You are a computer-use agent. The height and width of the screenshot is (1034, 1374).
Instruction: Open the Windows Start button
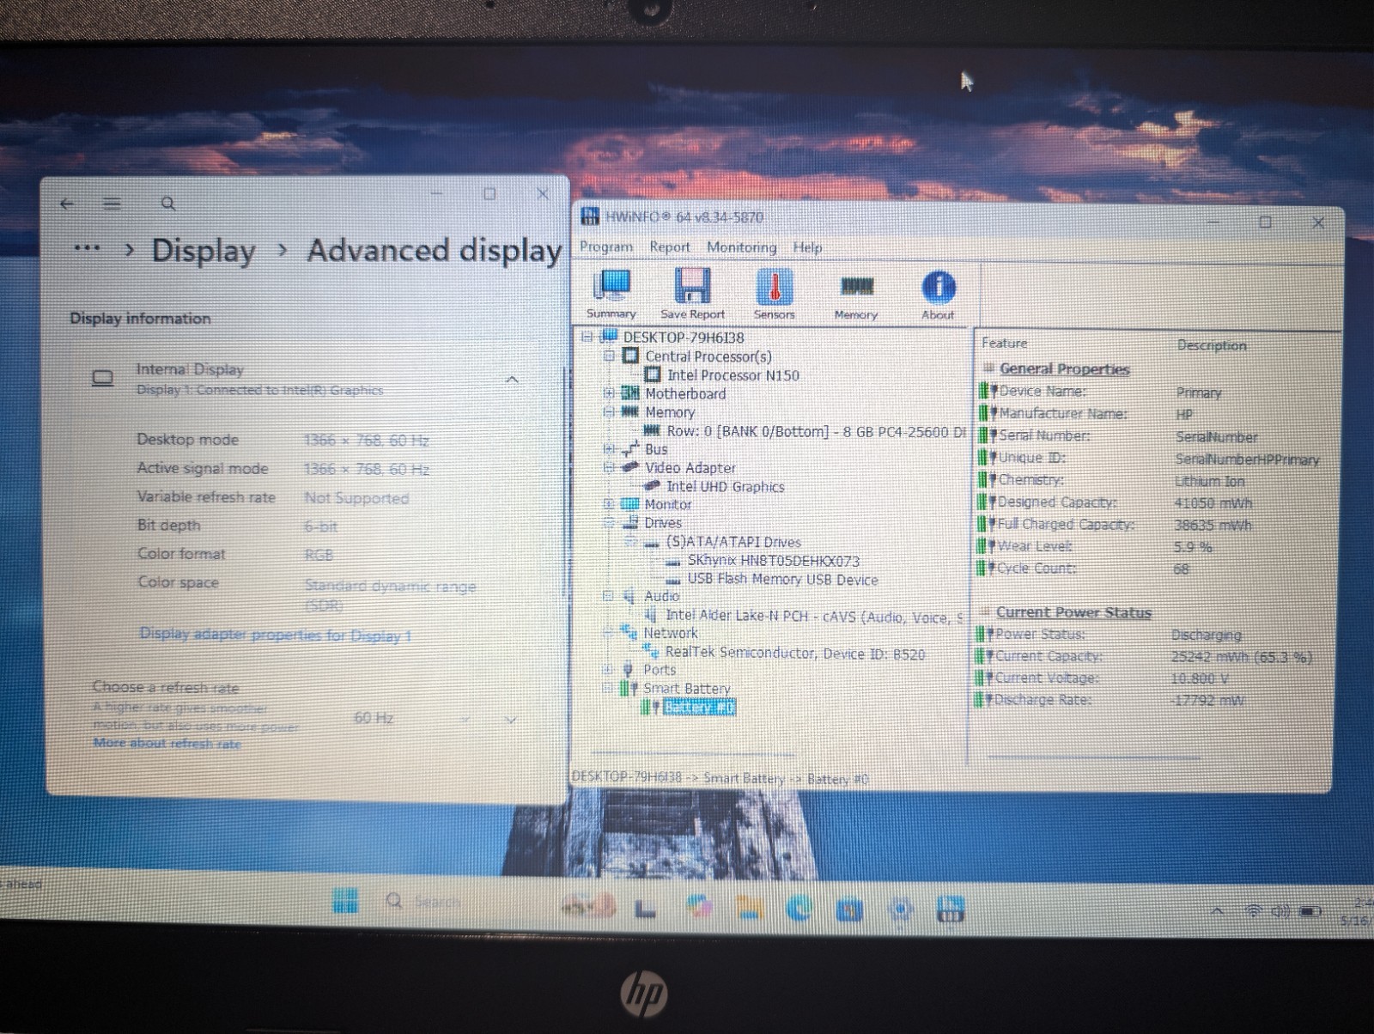[345, 901]
